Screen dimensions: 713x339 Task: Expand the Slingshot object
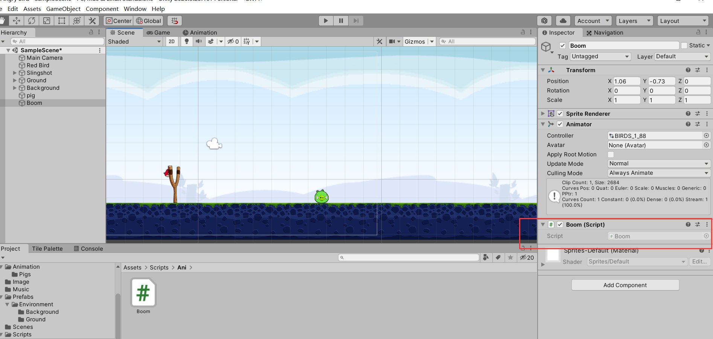coord(15,73)
